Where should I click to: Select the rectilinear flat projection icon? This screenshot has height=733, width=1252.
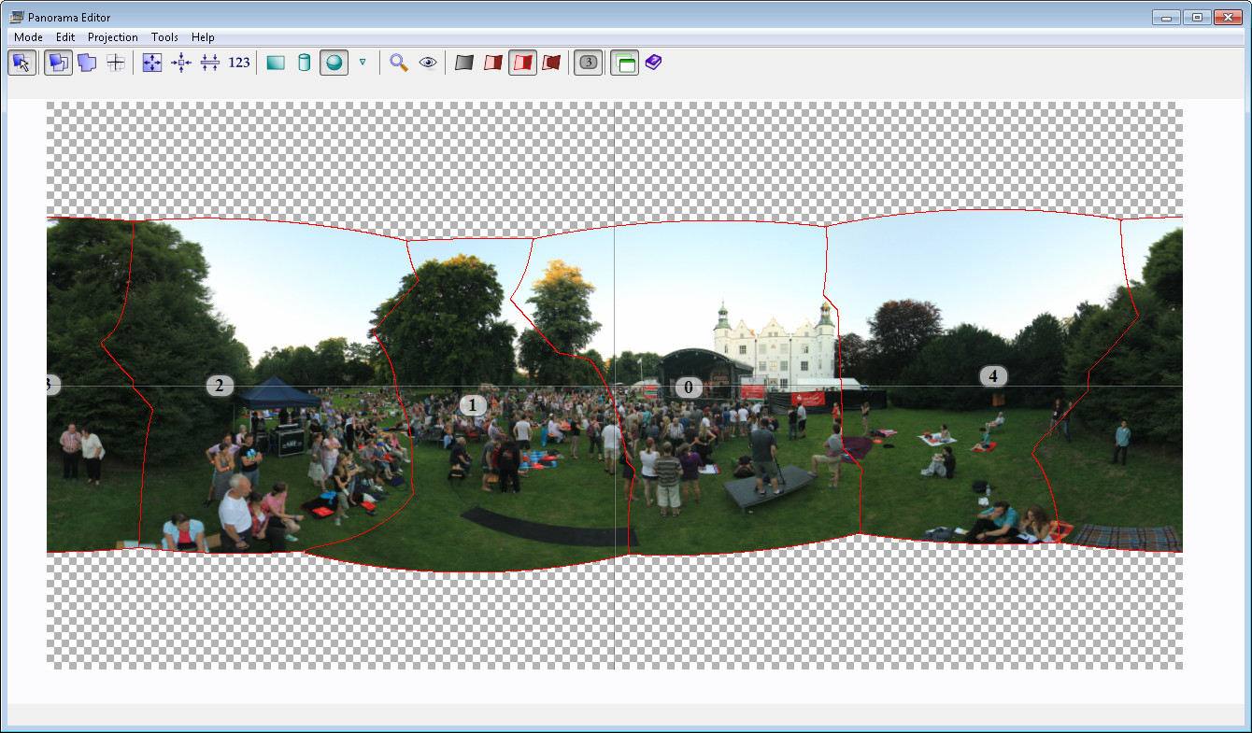[276, 63]
